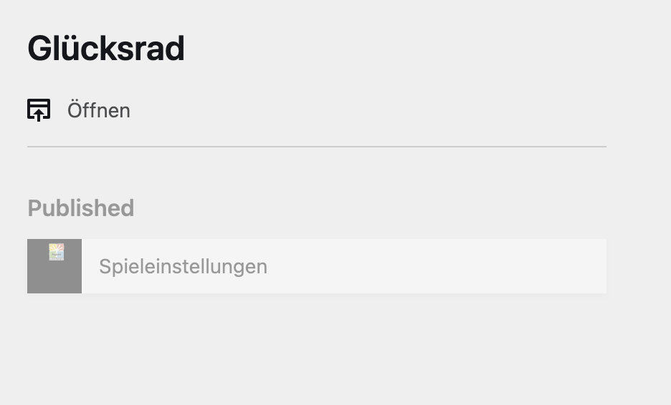
Task: Open the published Spieleinstellungen item thumbnail
Action: coord(54,266)
